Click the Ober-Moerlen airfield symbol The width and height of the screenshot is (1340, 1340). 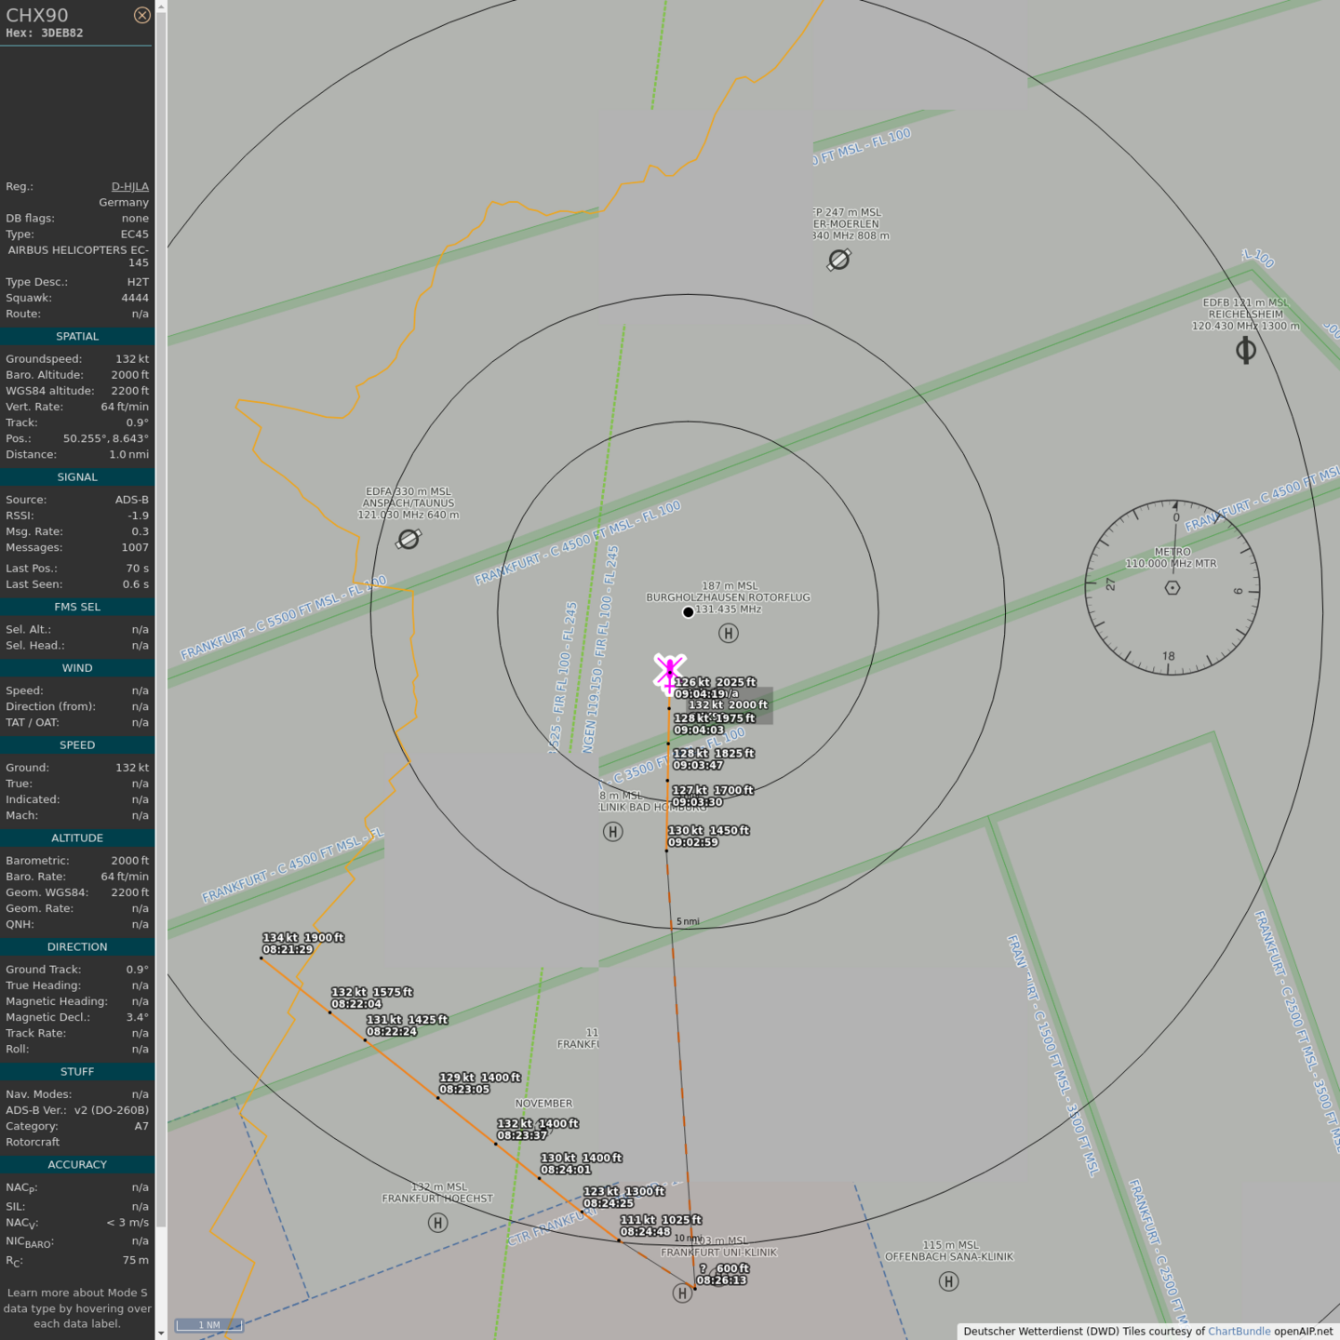[x=838, y=260]
